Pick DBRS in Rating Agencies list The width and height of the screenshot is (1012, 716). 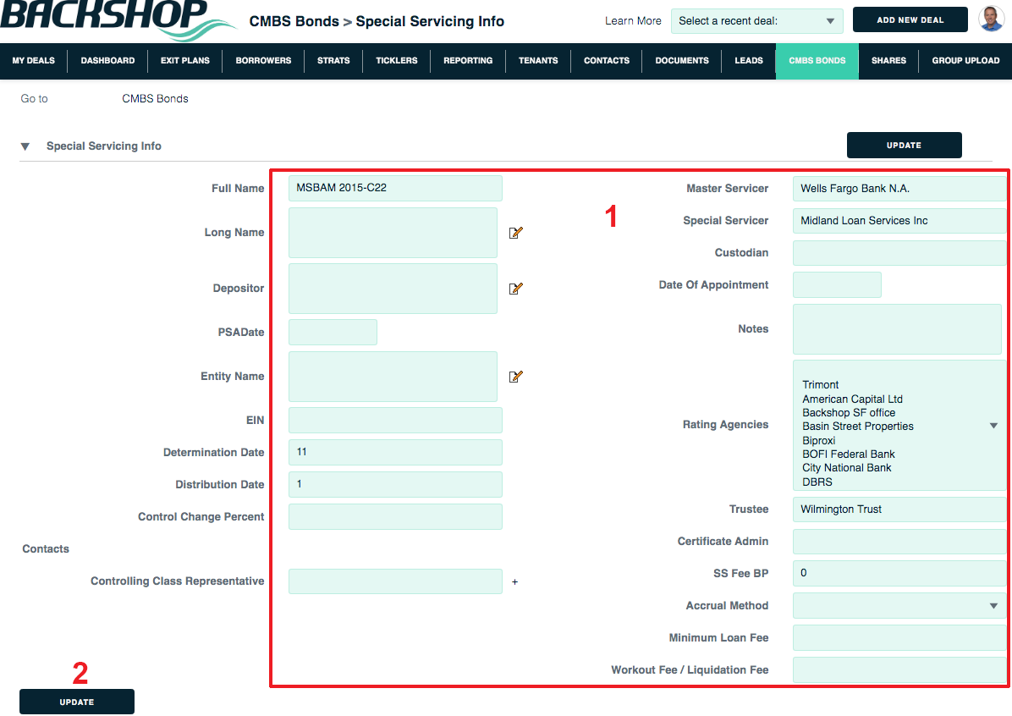click(817, 482)
